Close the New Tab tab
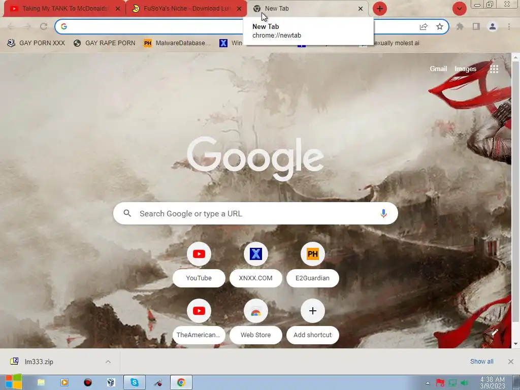Image resolution: width=520 pixels, height=390 pixels. 361,9
